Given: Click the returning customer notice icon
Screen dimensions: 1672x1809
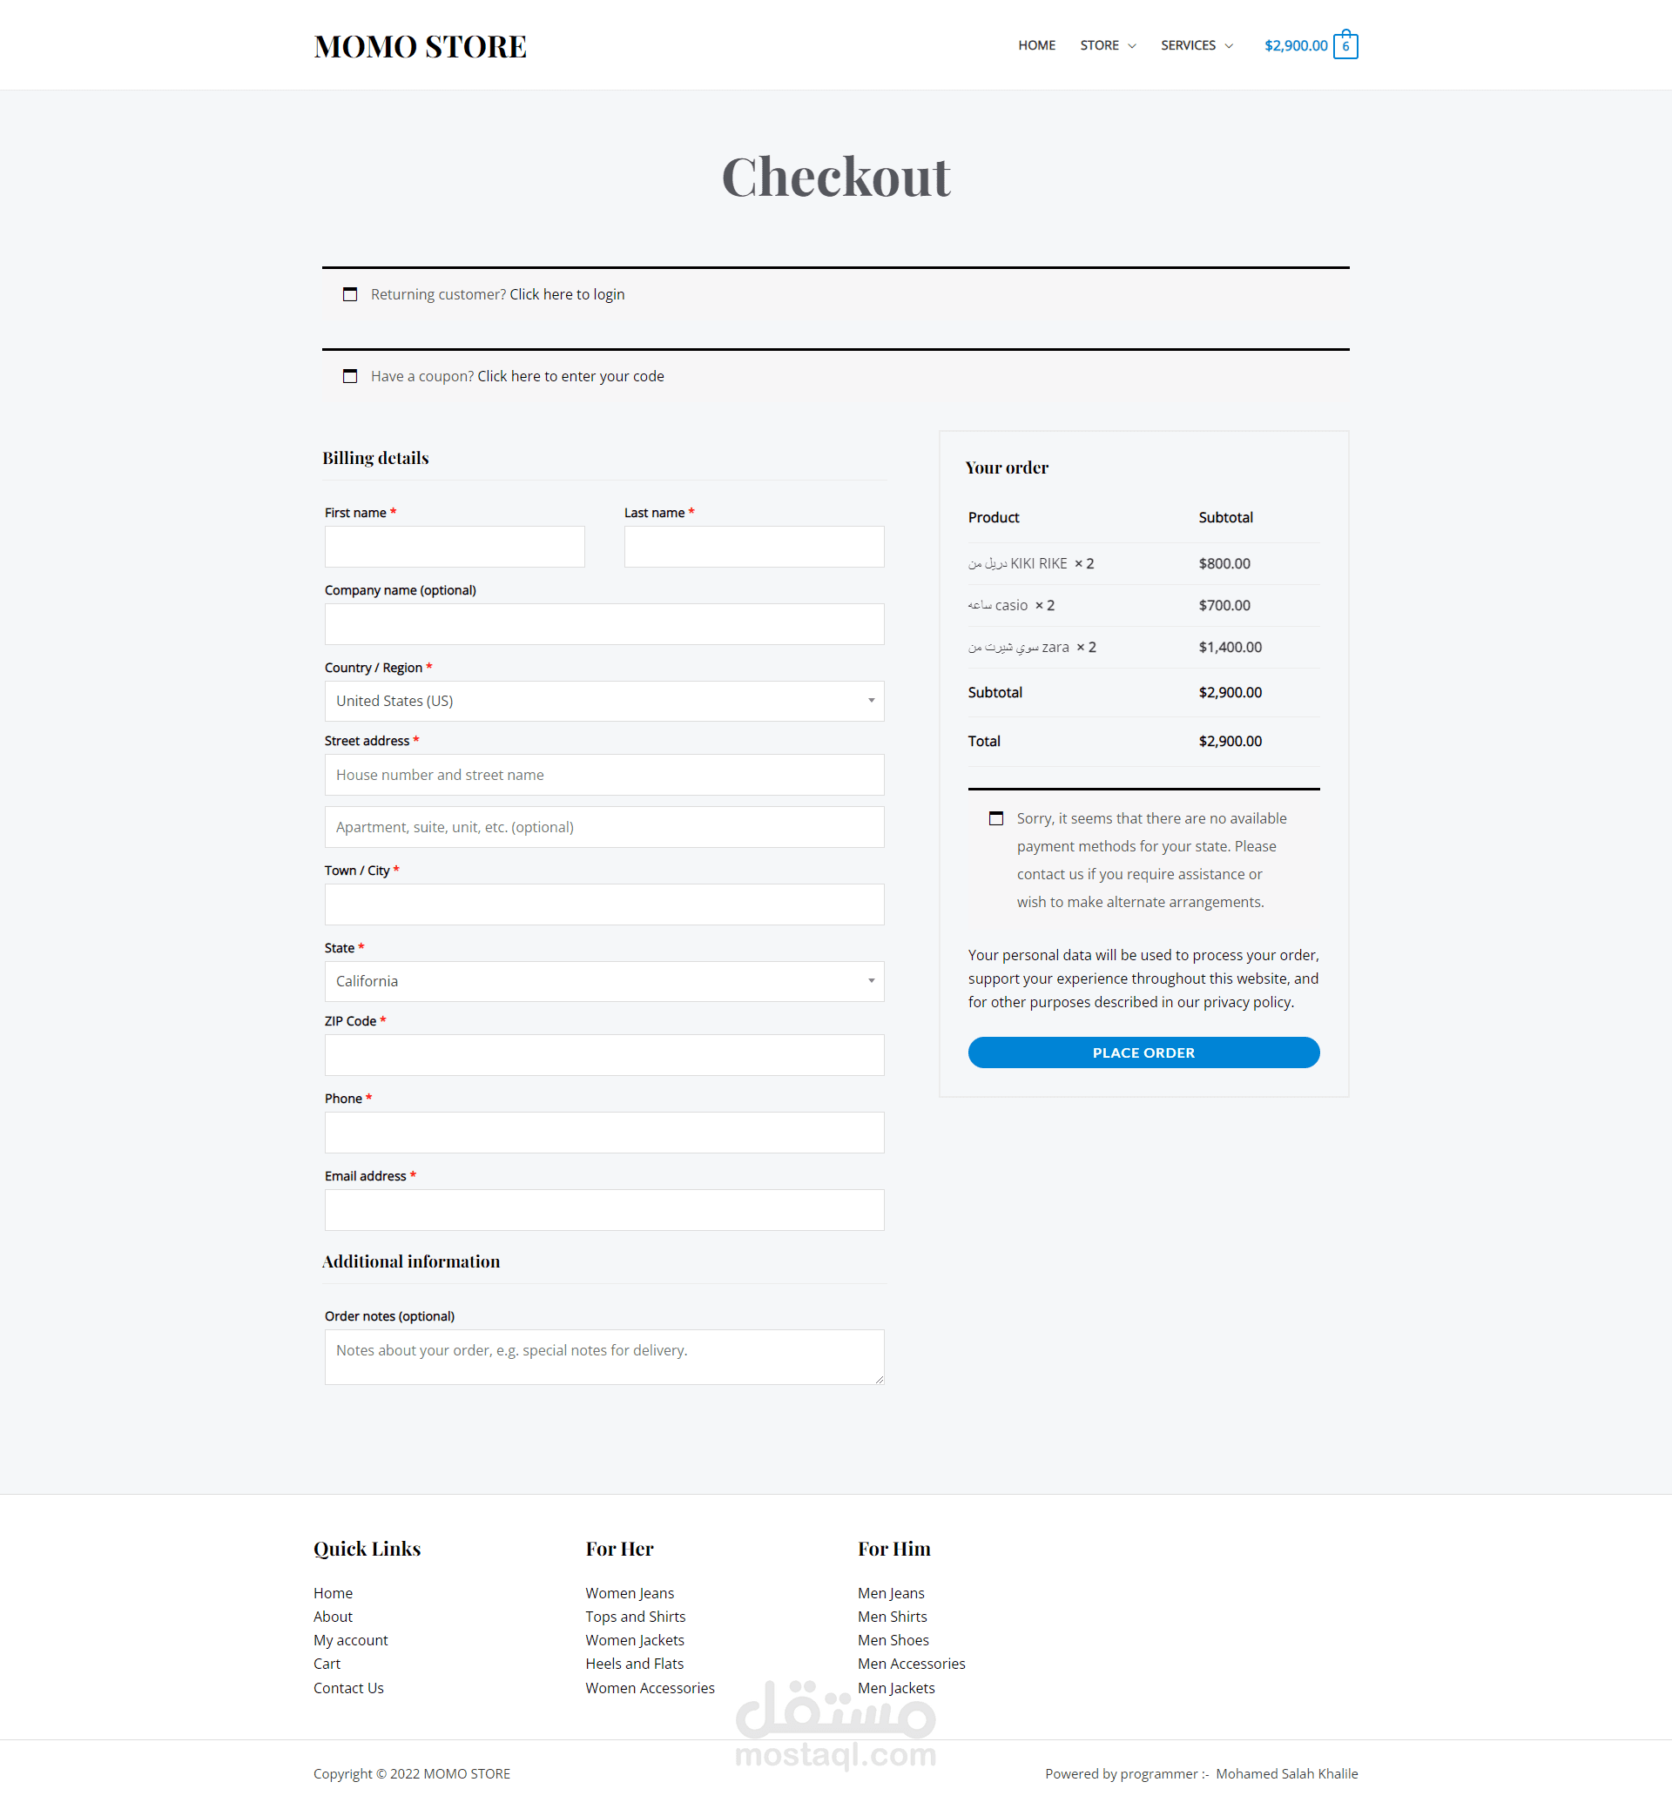Looking at the screenshot, I should coord(350,295).
